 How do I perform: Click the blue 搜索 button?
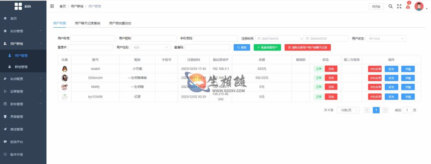242,47
